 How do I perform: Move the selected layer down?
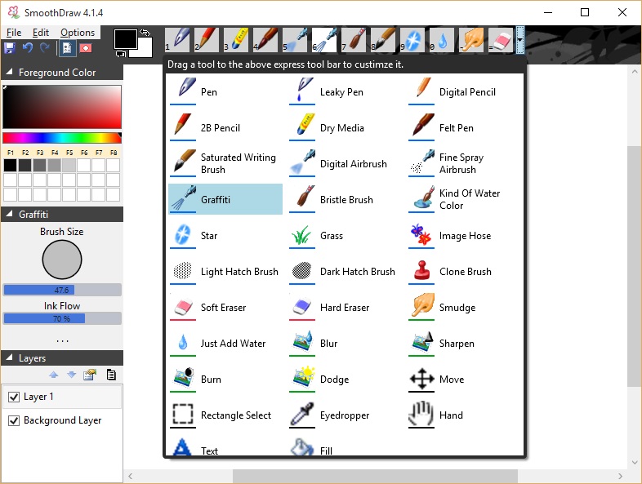(x=72, y=375)
